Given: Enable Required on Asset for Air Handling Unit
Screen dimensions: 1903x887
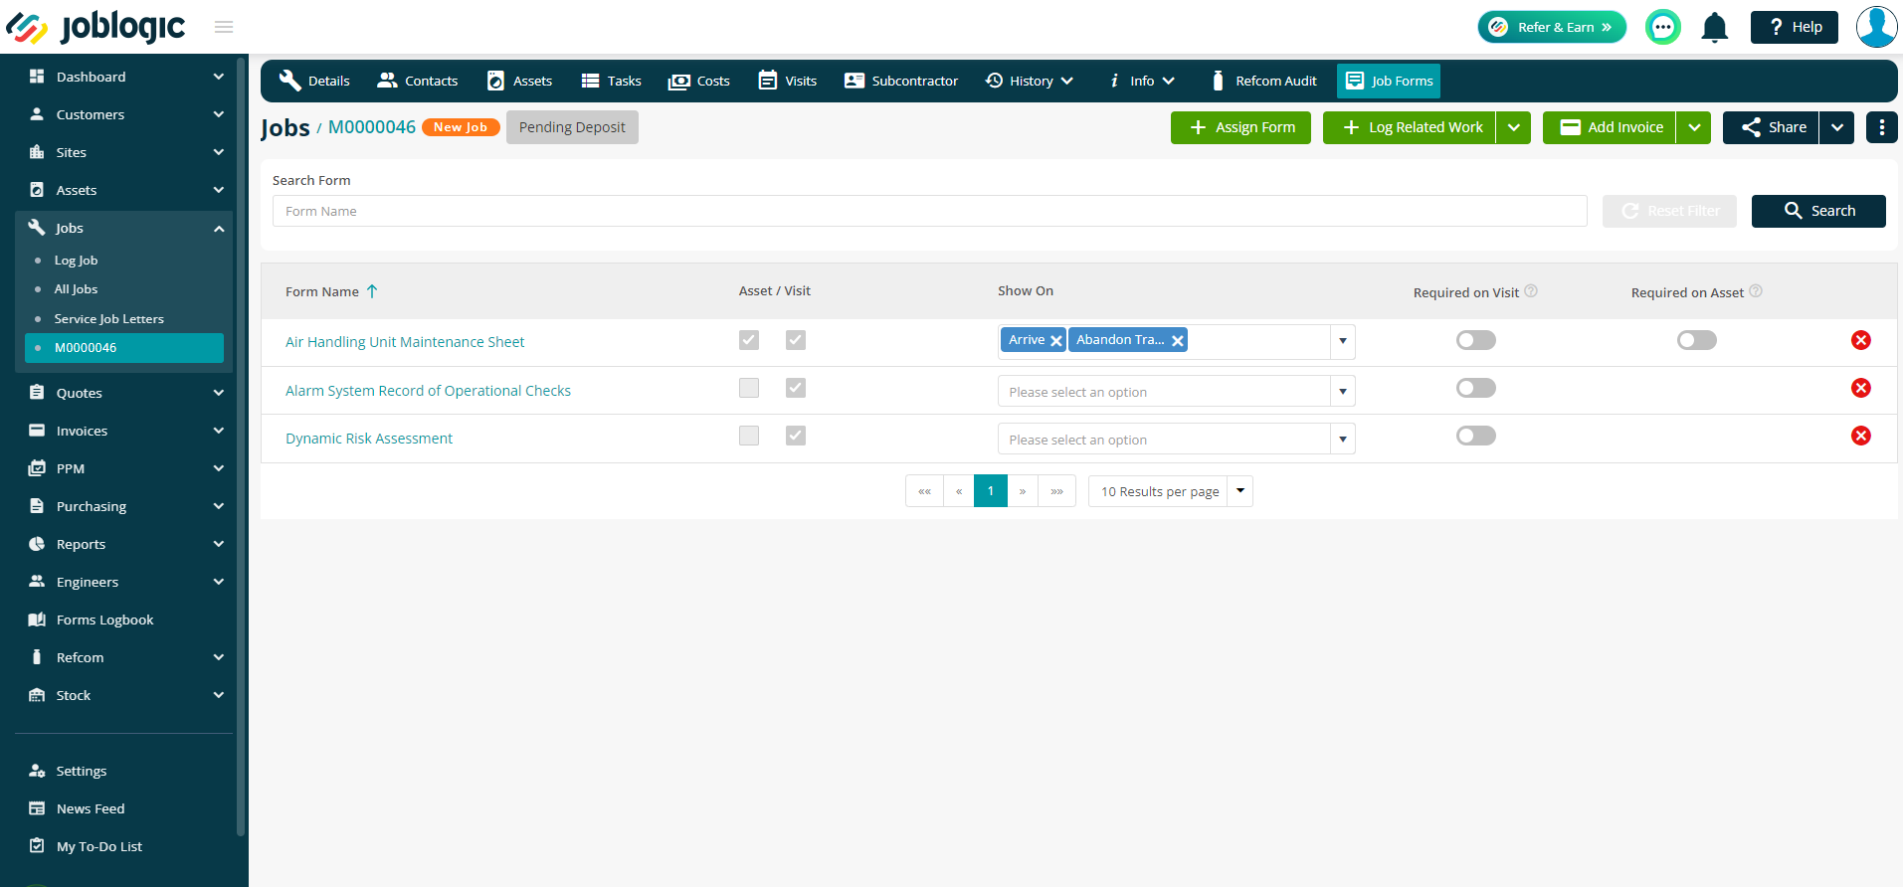Looking at the screenshot, I should [1697, 340].
